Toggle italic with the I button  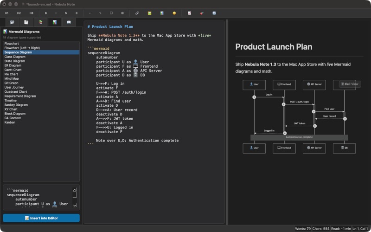[56, 13]
